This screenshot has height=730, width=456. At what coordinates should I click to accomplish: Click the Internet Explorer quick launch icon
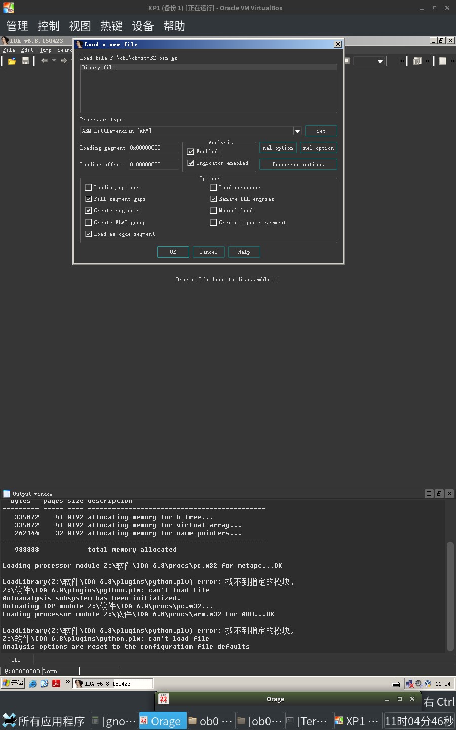(x=33, y=684)
